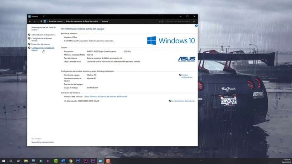Select the 'Windows 10 Pro' edition text
This screenshot has width=292, height=164.
coord(70,37)
